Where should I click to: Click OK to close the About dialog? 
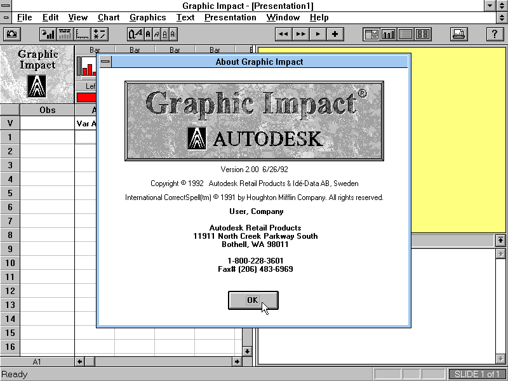(253, 300)
